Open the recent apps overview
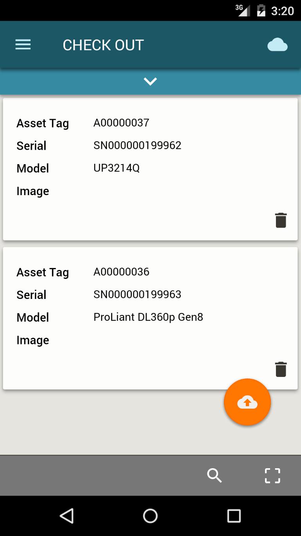Image resolution: width=301 pixels, height=536 pixels. pyautogui.click(x=234, y=516)
